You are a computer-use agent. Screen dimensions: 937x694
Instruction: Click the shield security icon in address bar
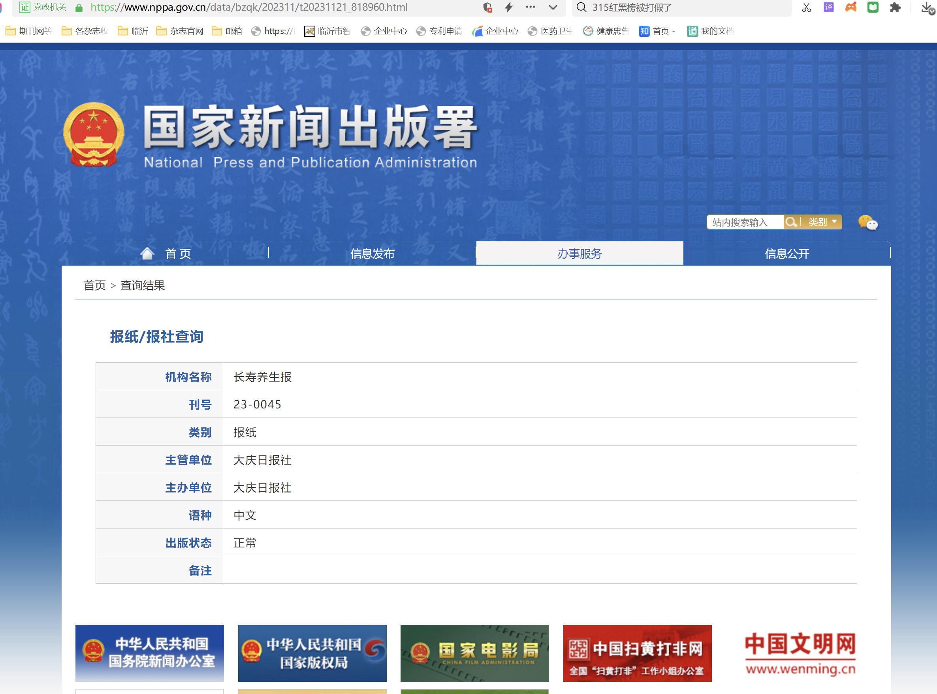[487, 7]
